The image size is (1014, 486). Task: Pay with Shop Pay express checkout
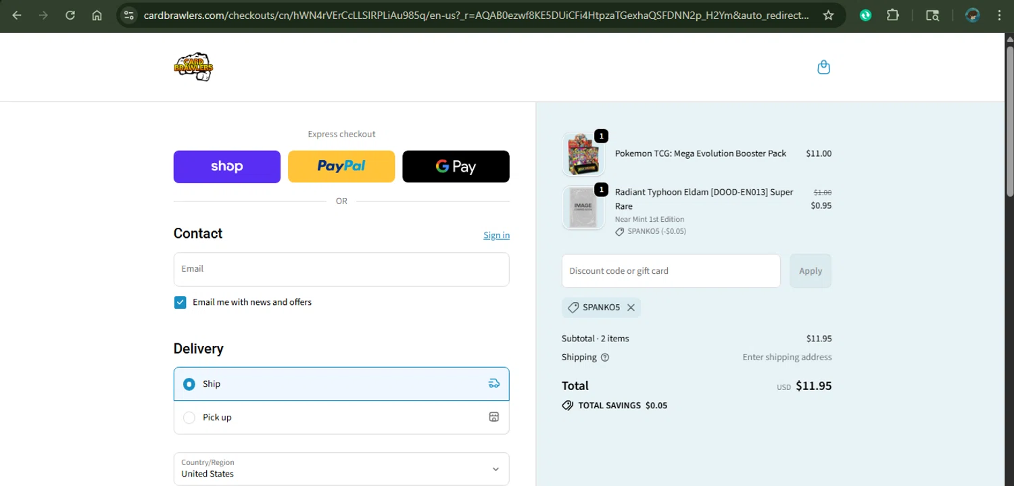(x=227, y=166)
